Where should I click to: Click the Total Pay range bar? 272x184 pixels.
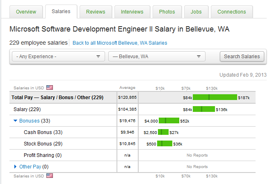215,97
